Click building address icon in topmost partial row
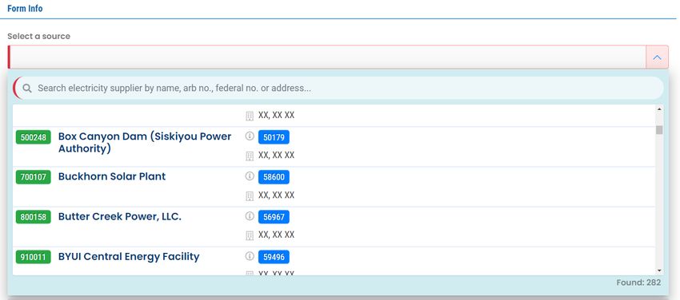Image resolution: width=680 pixels, height=300 pixels. click(x=250, y=116)
